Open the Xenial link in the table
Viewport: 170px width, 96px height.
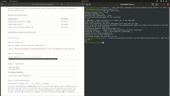tap(27, 27)
